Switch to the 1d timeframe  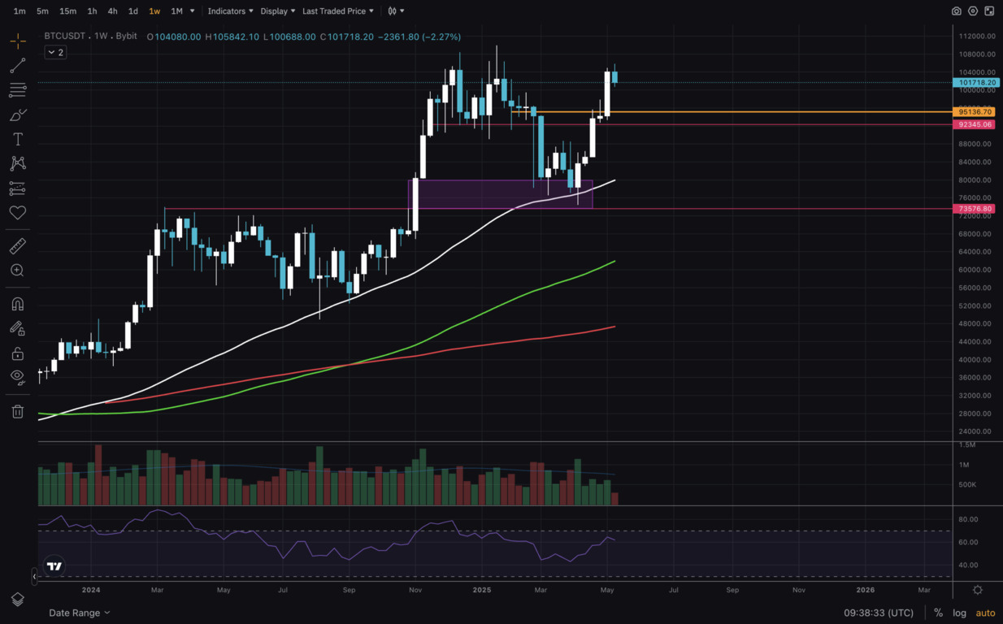pyautogui.click(x=133, y=11)
